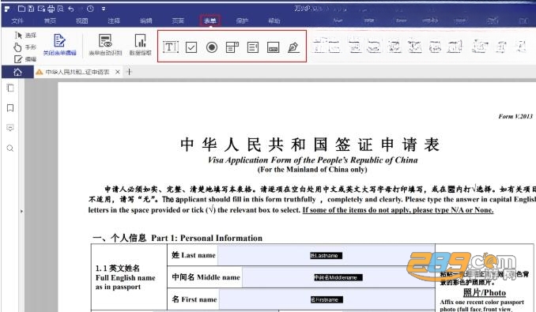Open the 文件 menu

click(x=17, y=21)
